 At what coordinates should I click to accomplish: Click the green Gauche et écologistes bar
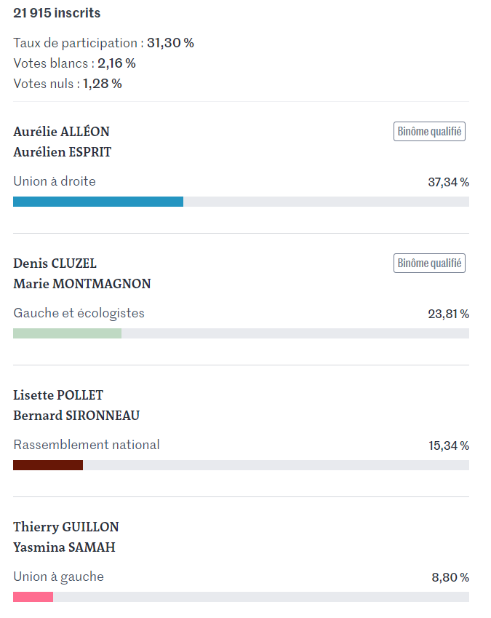68,333
